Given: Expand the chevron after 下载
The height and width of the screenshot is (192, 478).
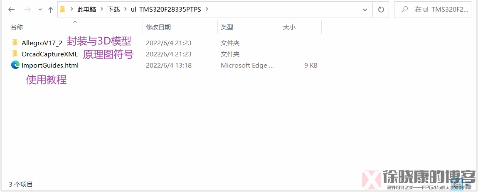Looking at the screenshot, I should point(125,9).
